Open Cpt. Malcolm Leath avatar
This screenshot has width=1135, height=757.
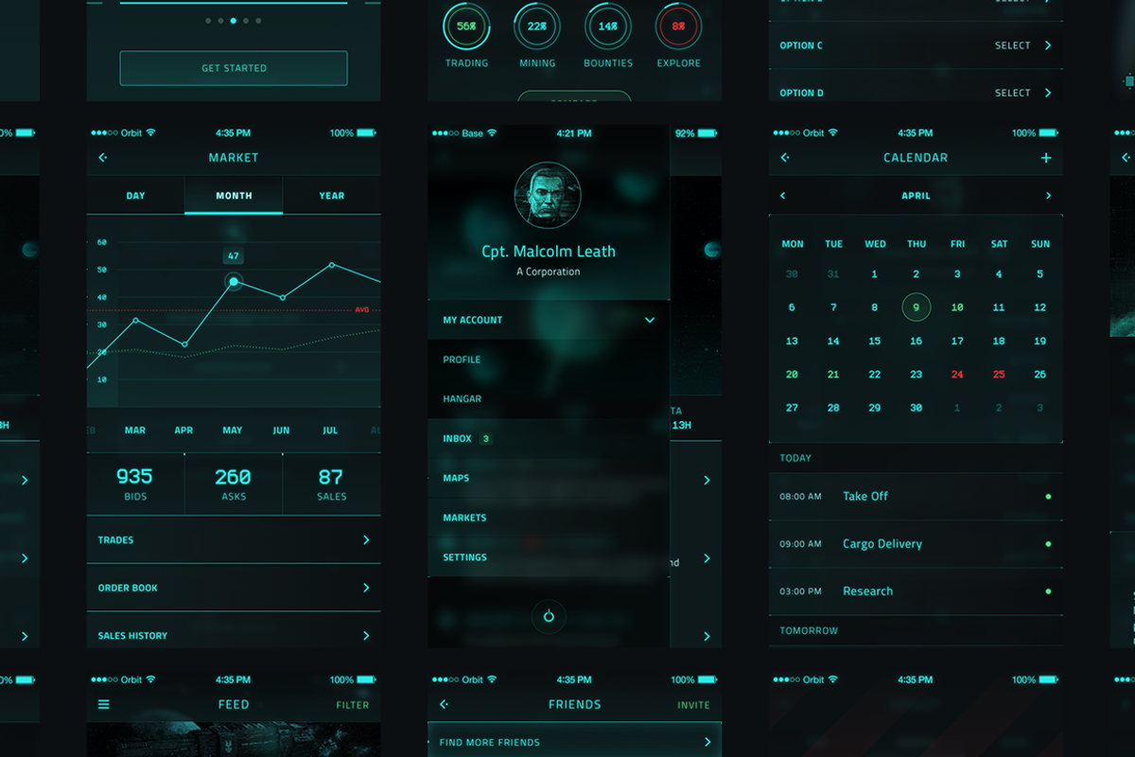(x=548, y=195)
